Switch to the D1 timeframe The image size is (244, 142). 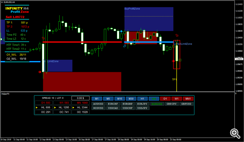[165, 99]
